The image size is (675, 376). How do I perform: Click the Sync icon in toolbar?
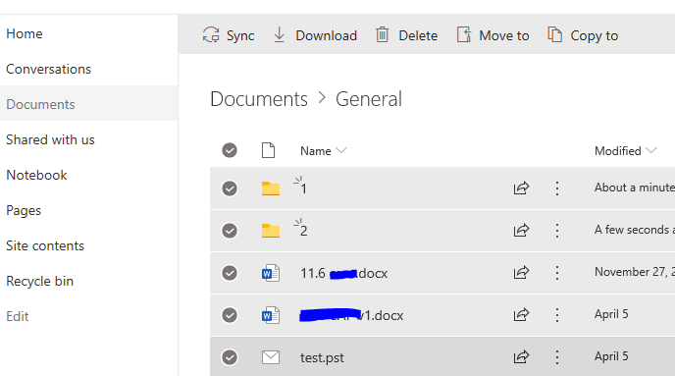(x=211, y=35)
